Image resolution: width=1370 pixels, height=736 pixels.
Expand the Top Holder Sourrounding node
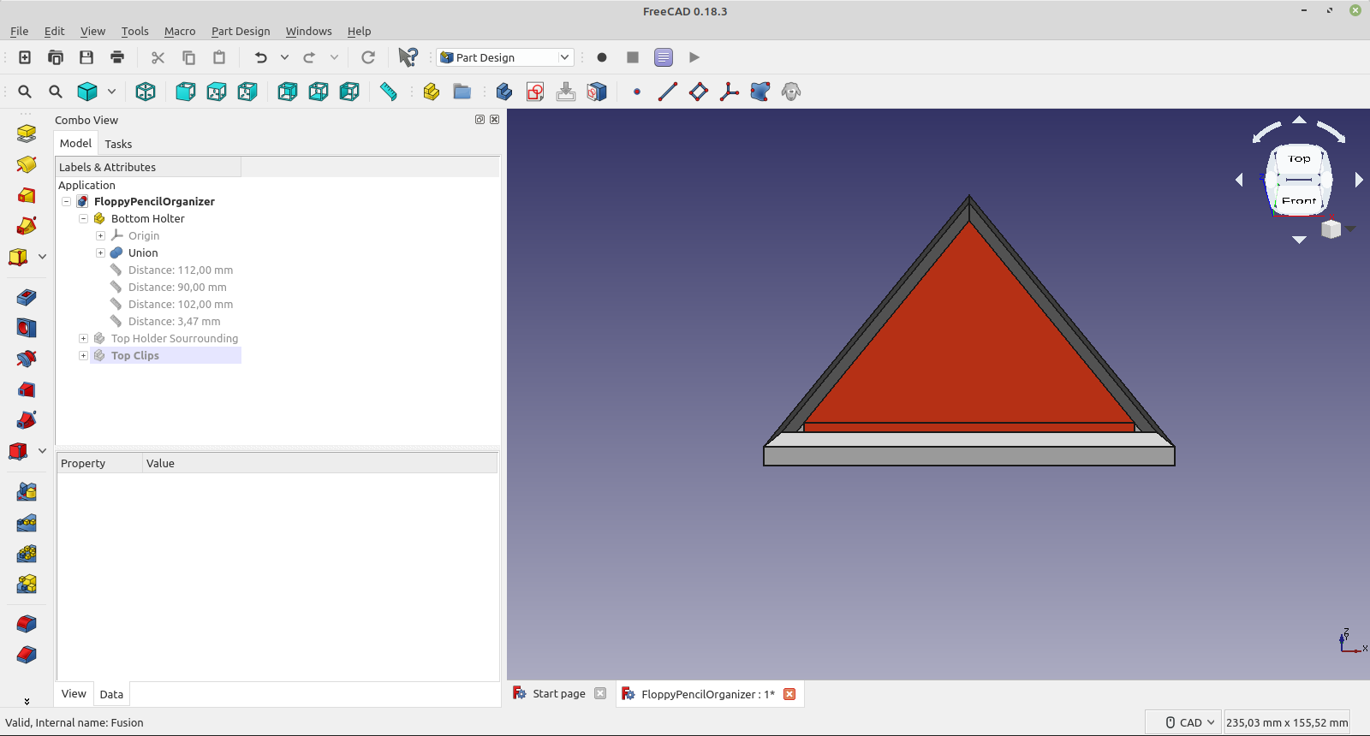coord(83,339)
